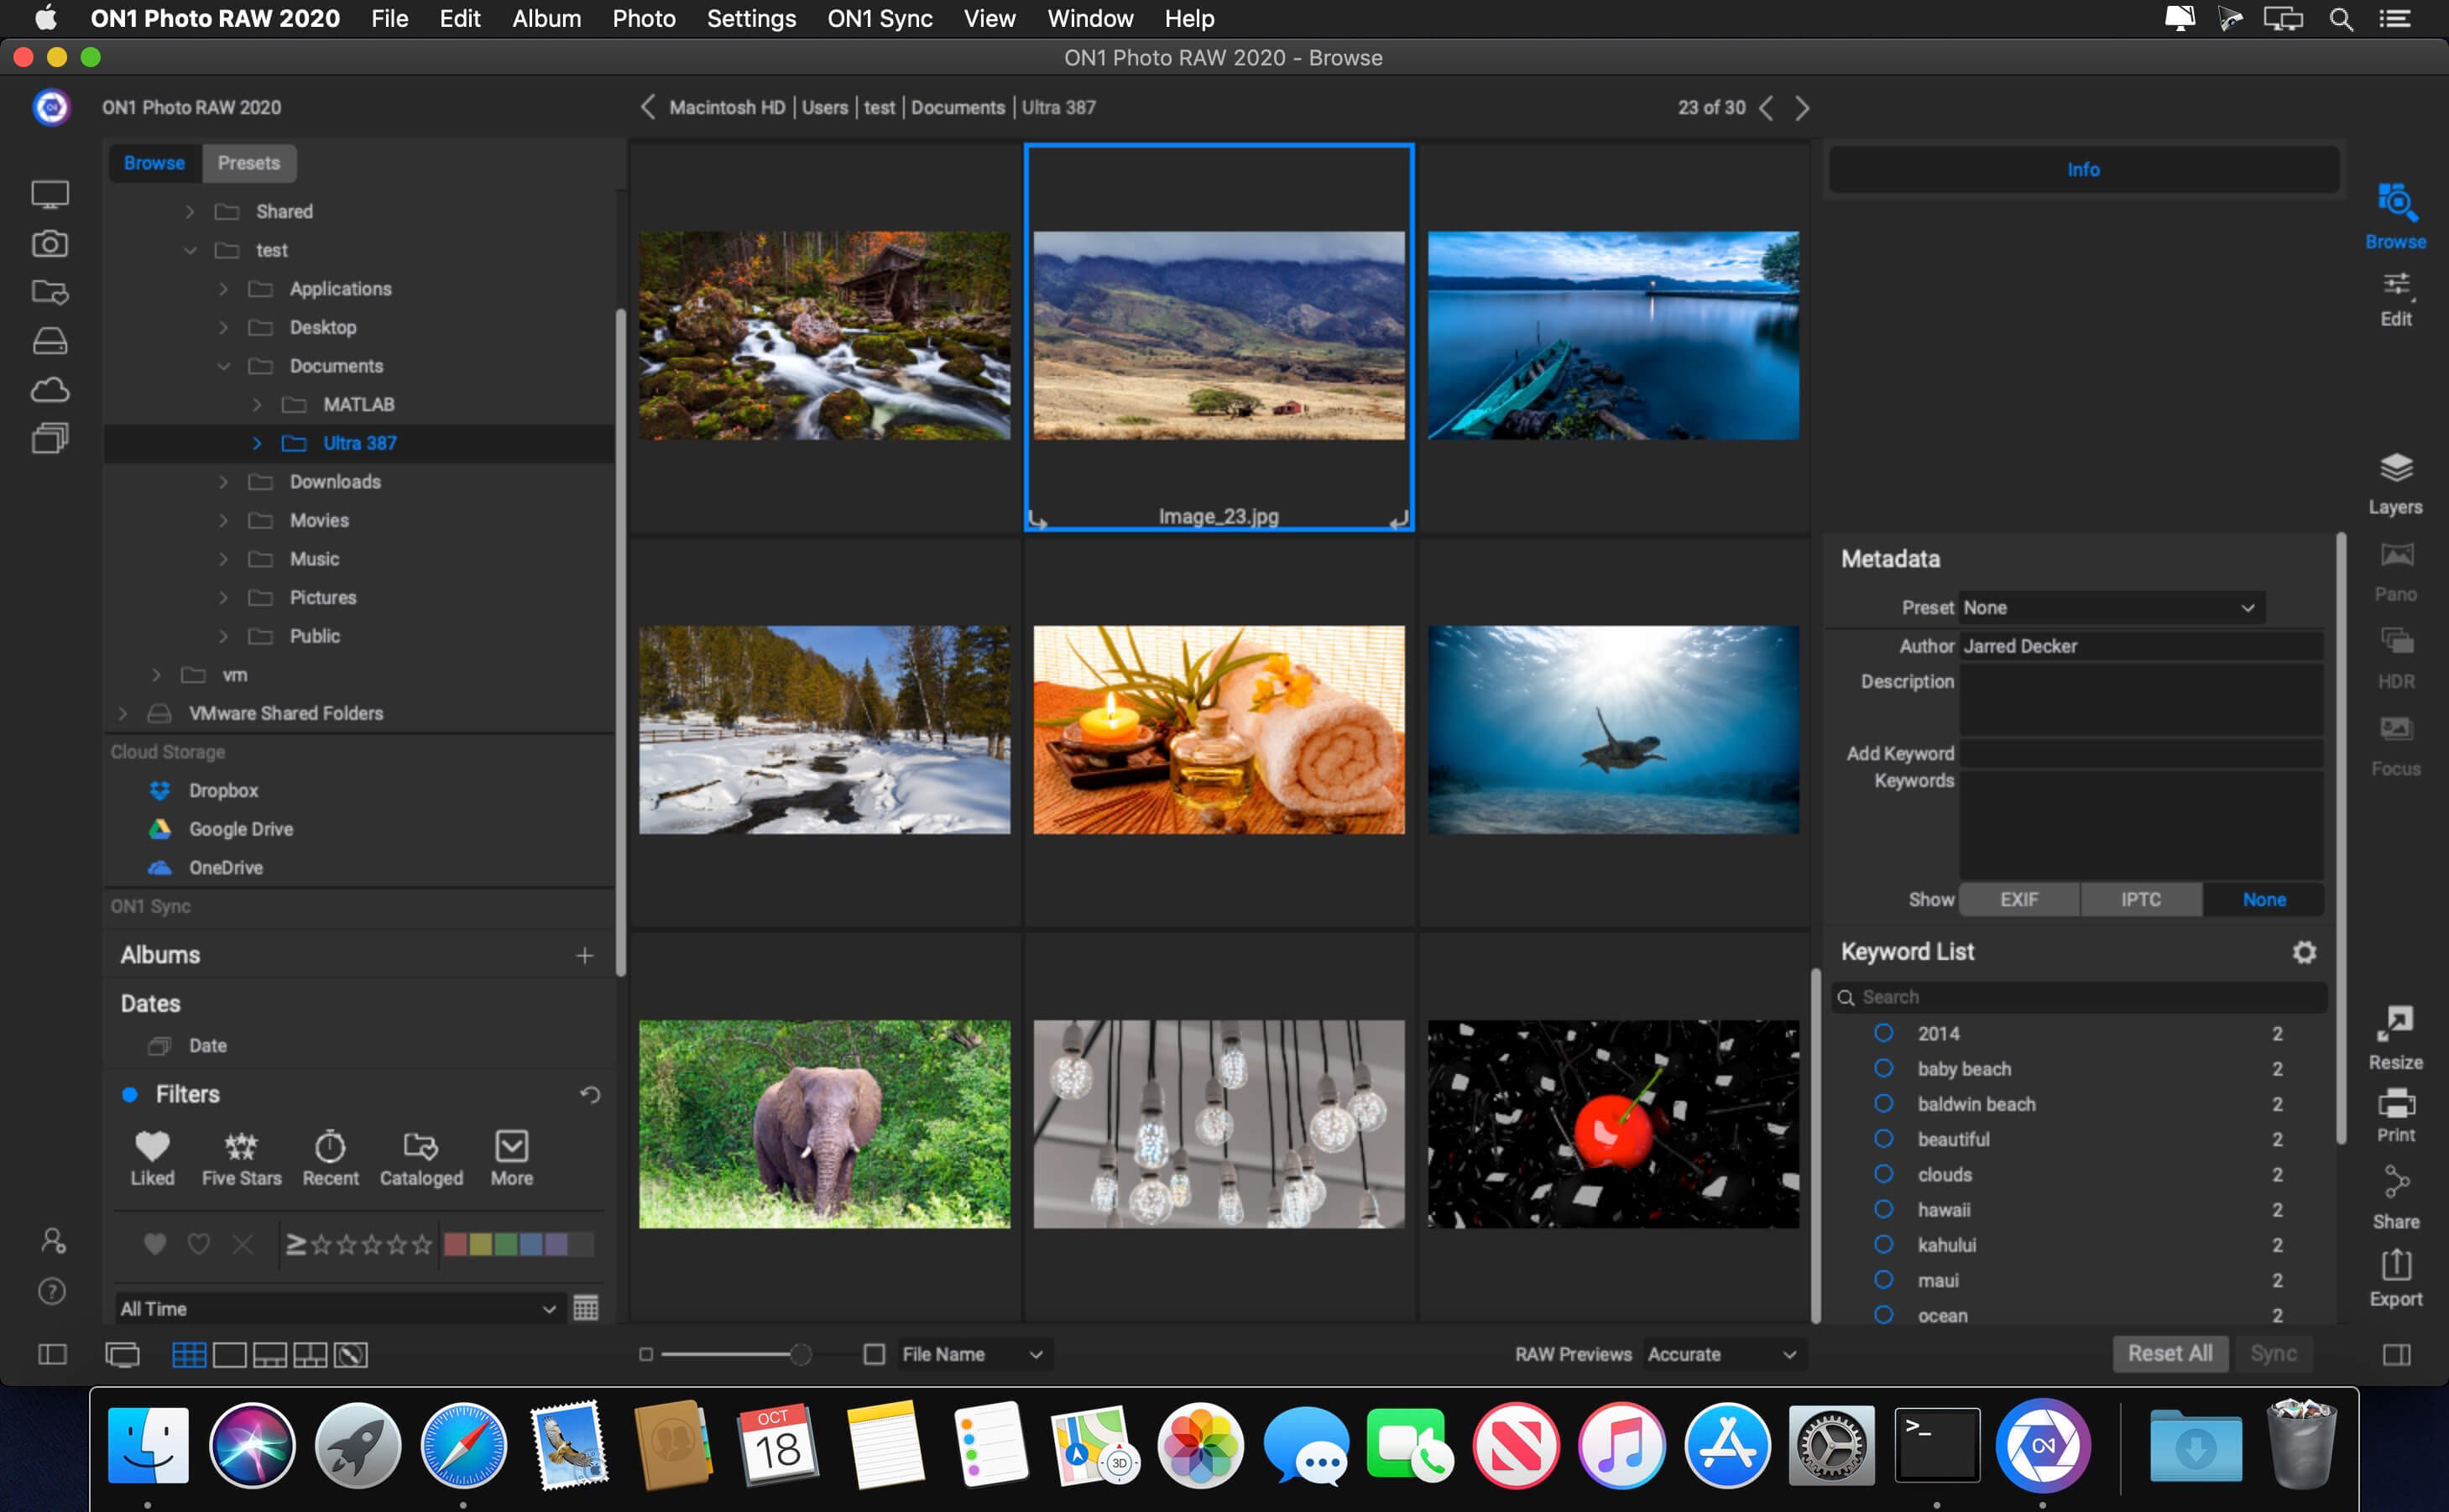Select the IPTC metadata view button

click(2140, 899)
